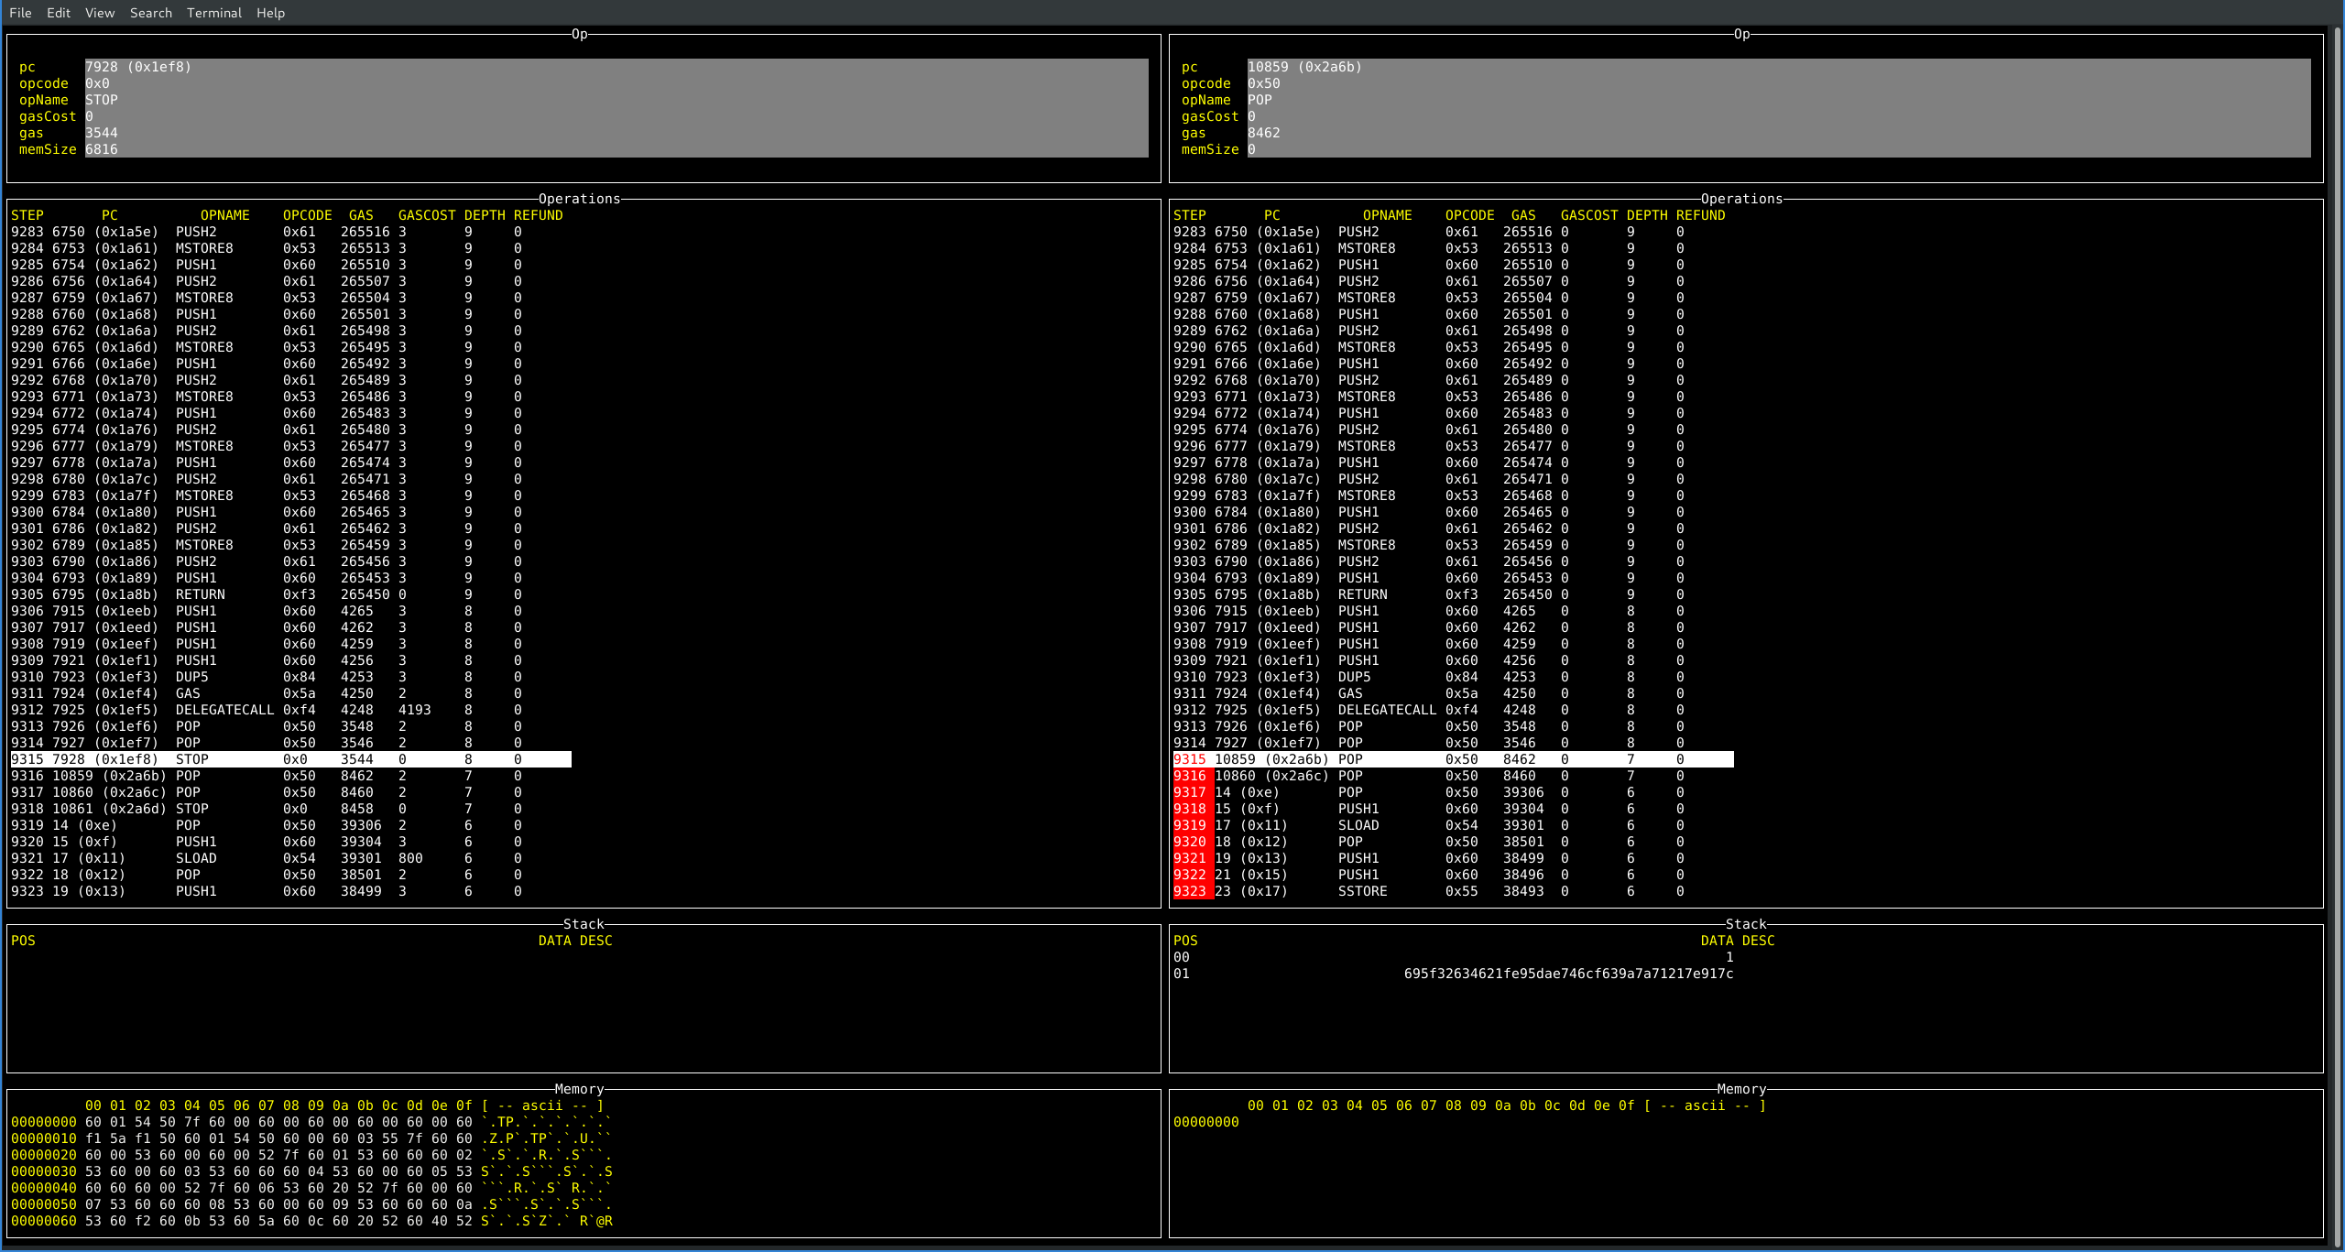This screenshot has width=2345, height=1252.
Task: Click red-marked step 9323 SSTORE row
Action: coord(1362,891)
